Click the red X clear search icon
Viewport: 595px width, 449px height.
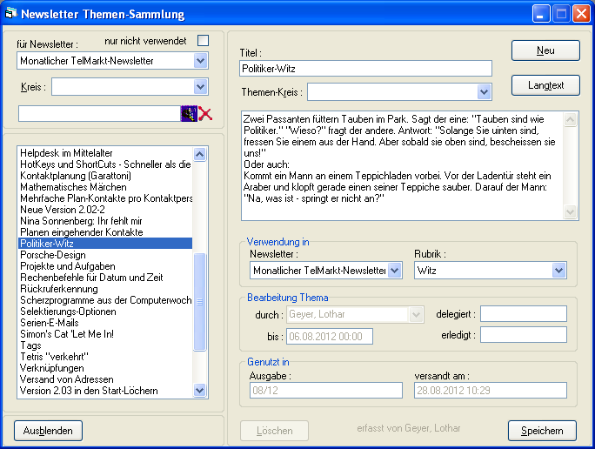(x=205, y=113)
